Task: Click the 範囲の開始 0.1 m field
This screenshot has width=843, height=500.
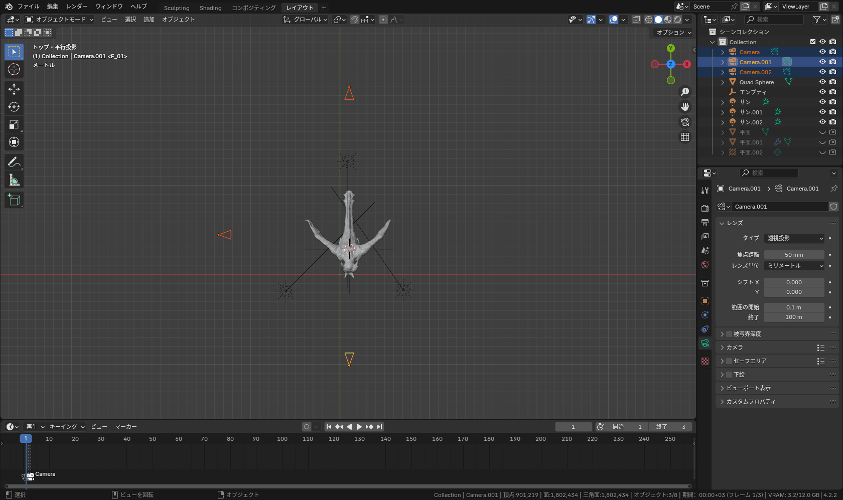Action: pyautogui.click(x=794, y=307)
